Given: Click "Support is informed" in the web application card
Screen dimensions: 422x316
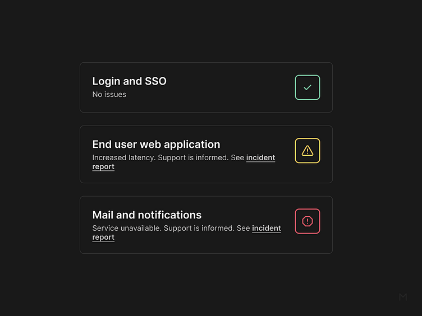Looking at the screenshot, I should click(194, 158).
